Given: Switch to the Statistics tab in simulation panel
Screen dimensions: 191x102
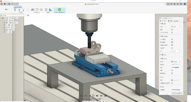Looking at the screenshot, I should [x=176, y=21].
